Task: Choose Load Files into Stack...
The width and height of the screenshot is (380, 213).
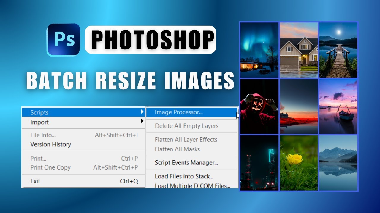Action: (x=184, y=176)
